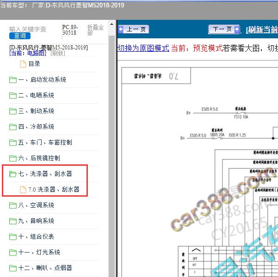Click folder icon of 八、空调系统

[x=13, y=205]
